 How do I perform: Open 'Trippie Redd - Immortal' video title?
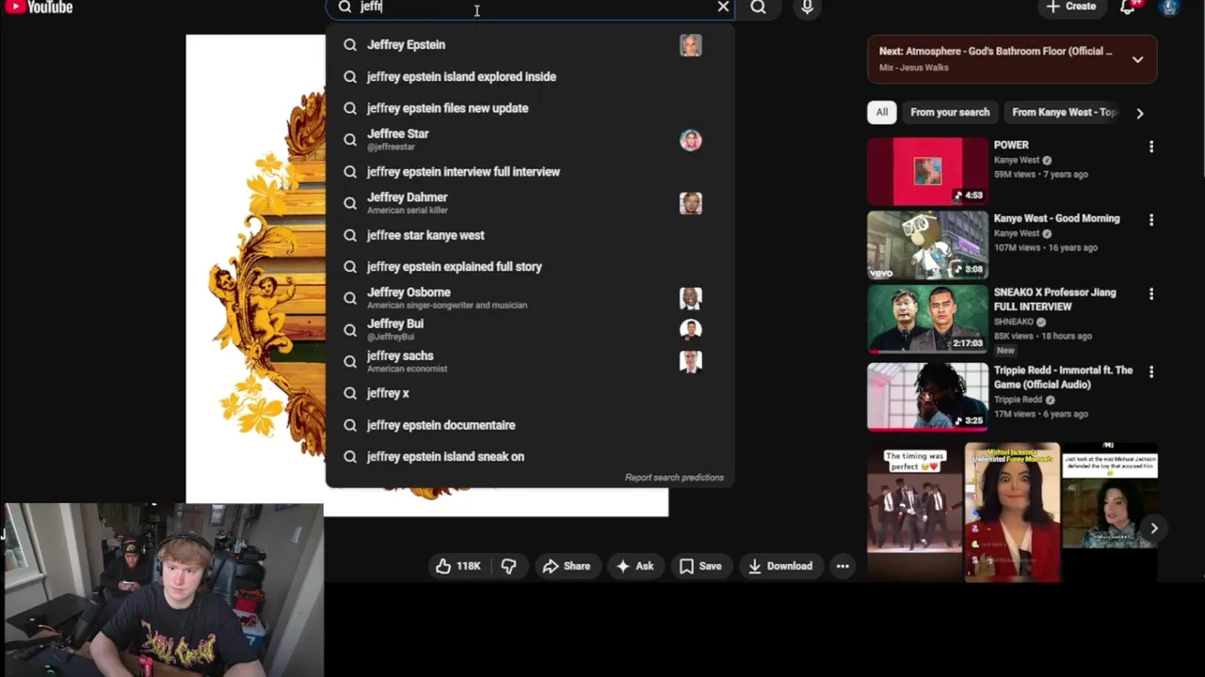tap(1063, 377)
